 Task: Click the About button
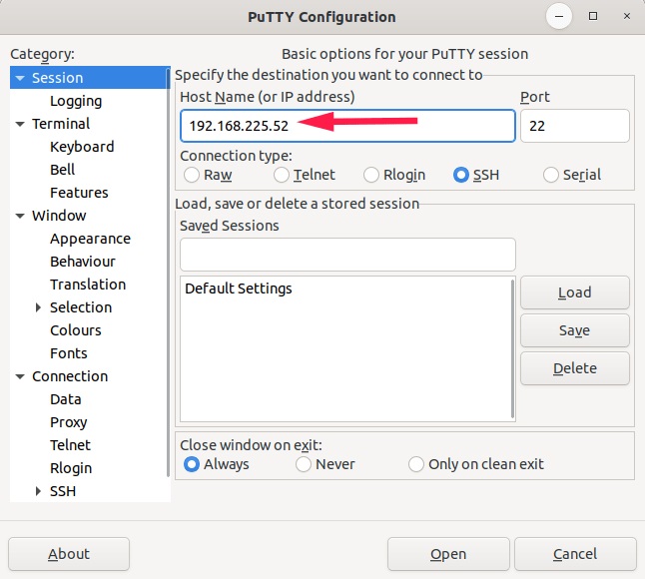[x=69, y=554]
